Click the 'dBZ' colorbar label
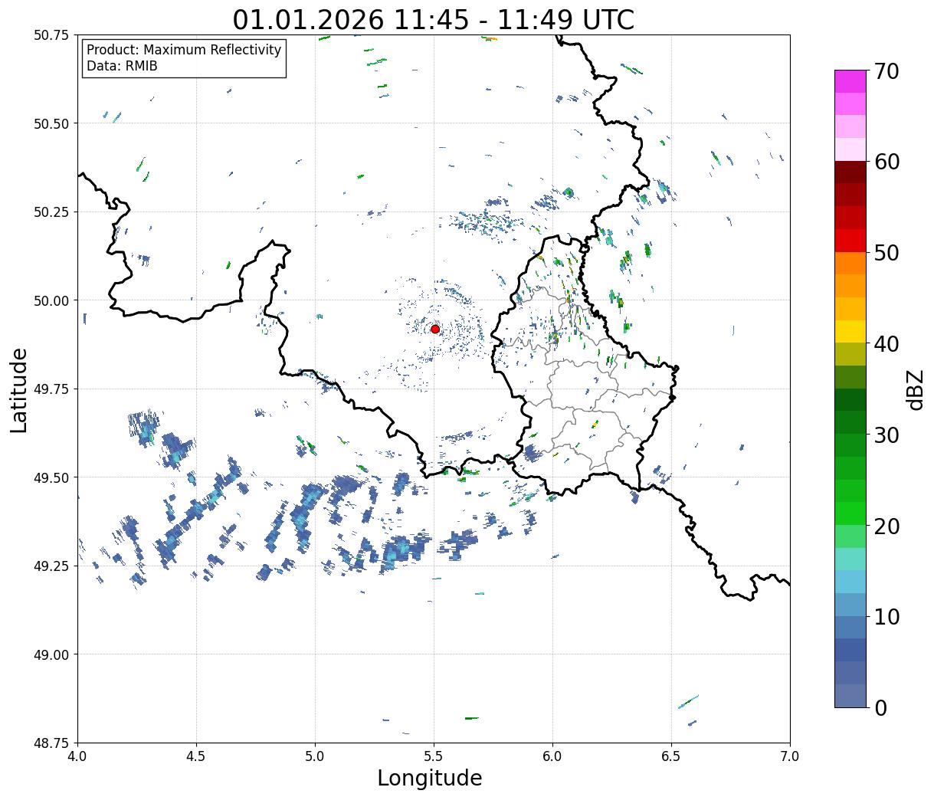Viewport: 934px width, 797px height. [915, 389]
